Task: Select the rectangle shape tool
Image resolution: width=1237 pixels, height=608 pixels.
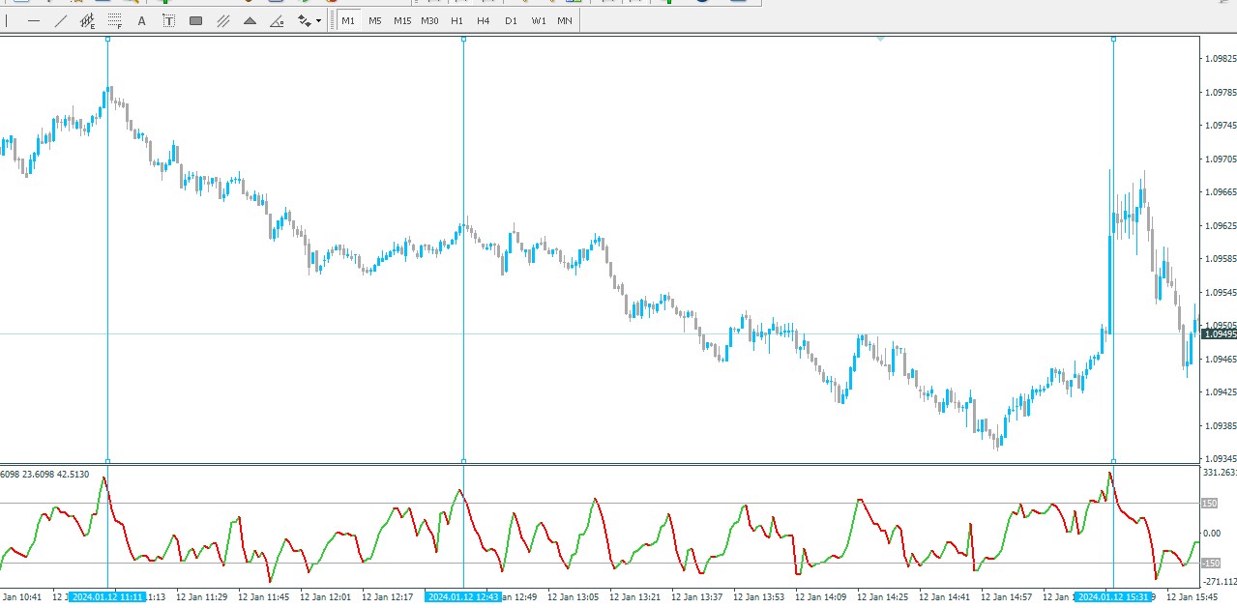Action: (195, 20)
